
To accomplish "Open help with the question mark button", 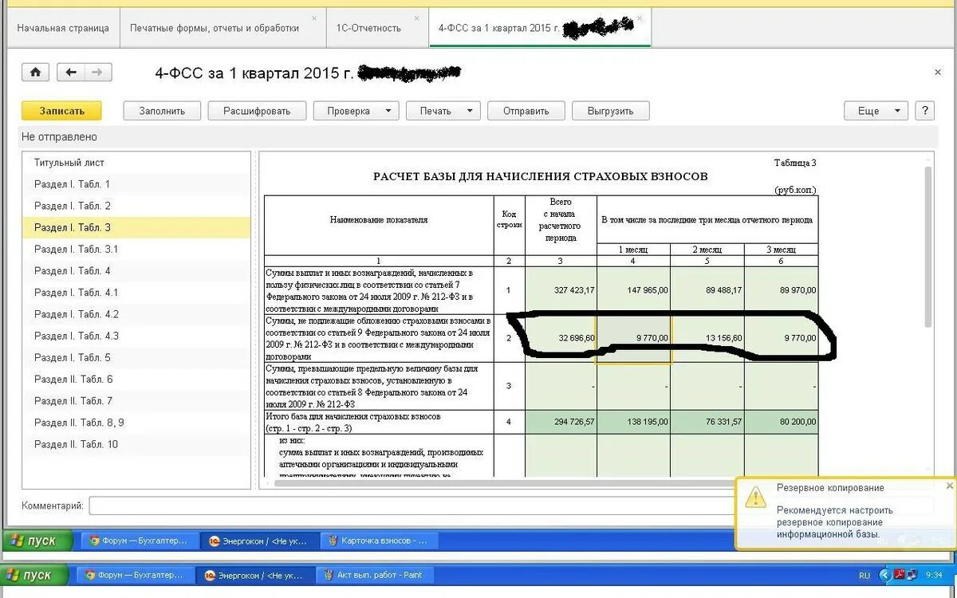I will click(924, 111).
